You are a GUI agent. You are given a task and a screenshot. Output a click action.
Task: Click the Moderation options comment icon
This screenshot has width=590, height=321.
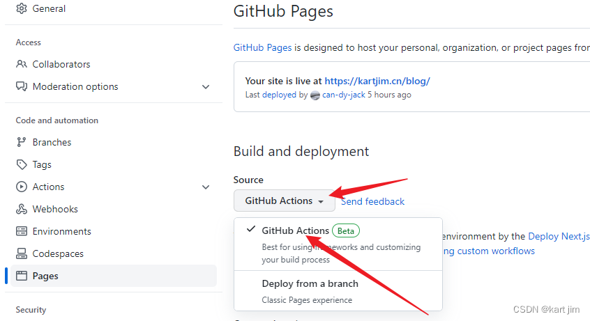(21, 86)
